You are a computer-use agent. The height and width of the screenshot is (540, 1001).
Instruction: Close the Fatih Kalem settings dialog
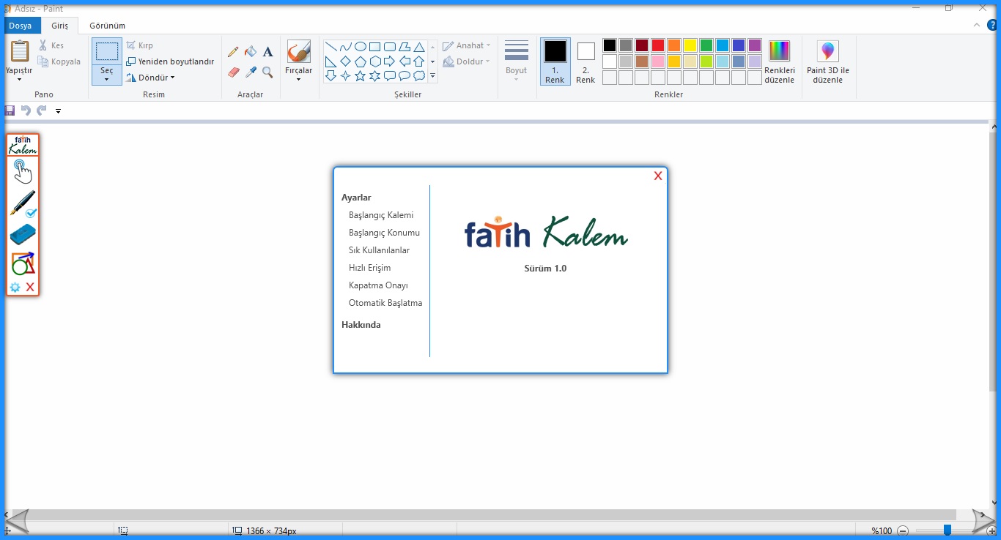pyautogui.click(x=658, y=176)
